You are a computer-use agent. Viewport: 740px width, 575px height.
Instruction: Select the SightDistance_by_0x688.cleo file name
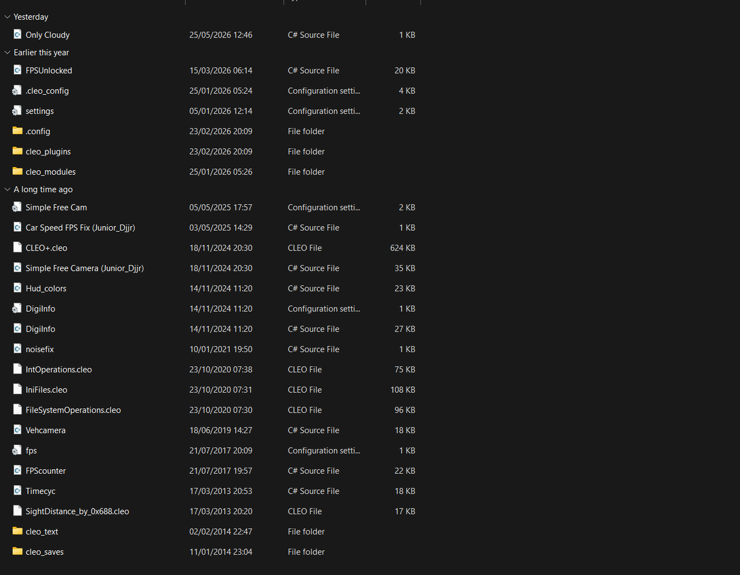(x=77, y=511)
